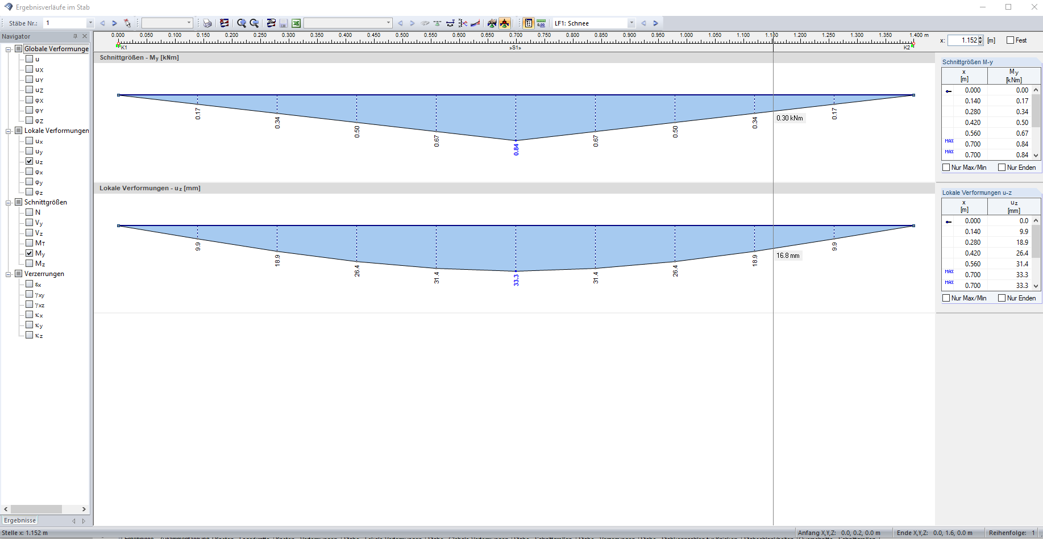The height and width of the screenshot is (539, 1043).
Task: Uncheck local deformation uz
Action: [x=30, y=161]
